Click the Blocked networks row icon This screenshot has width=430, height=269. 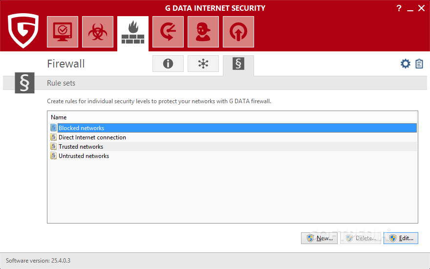pos(53,128)
